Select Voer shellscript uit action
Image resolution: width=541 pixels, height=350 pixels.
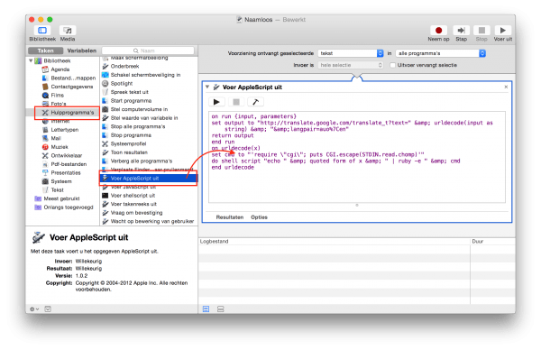(x=129, y=196)
